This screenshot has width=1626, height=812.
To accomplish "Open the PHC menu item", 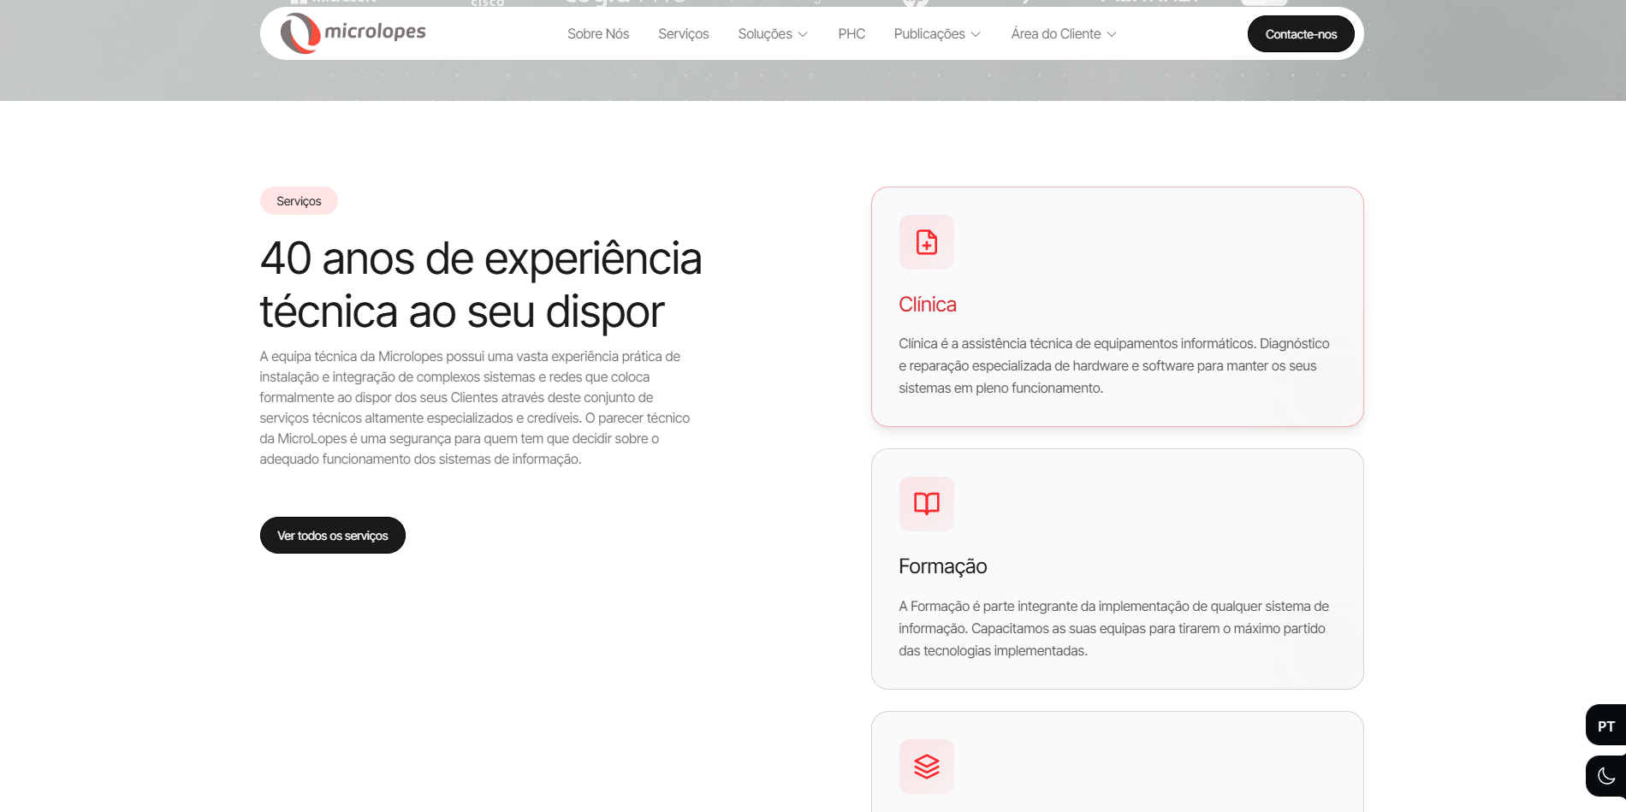I will click(x=852, y=34).
